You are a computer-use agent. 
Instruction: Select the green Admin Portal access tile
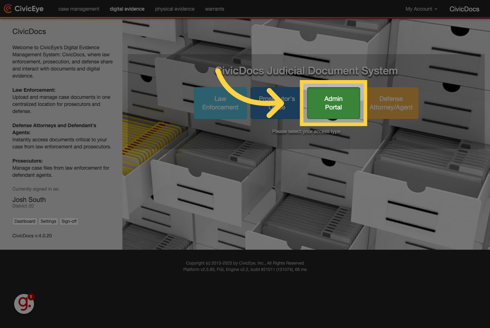click(x=333, y=103)
